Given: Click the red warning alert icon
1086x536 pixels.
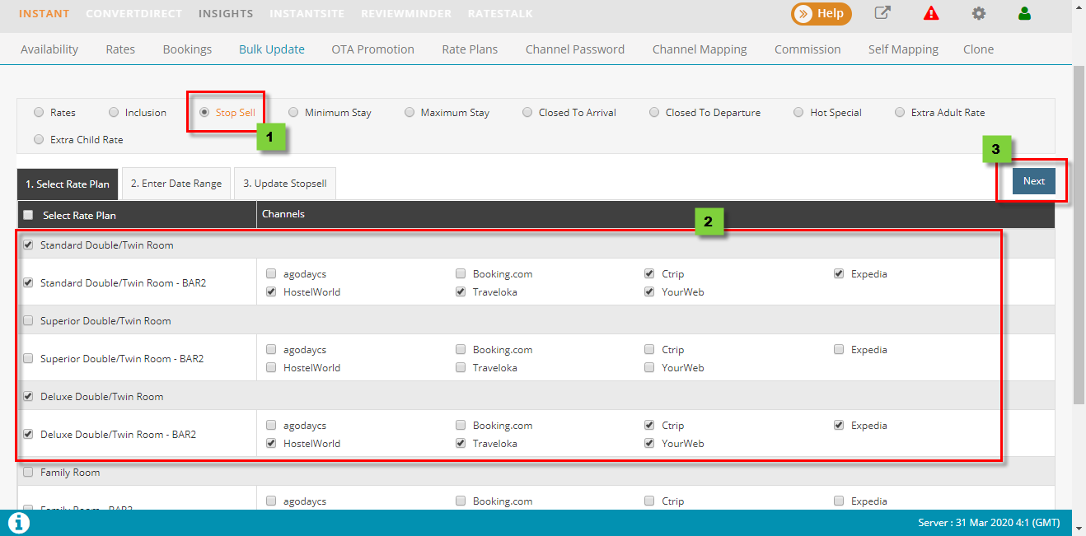Looking at the screenshot, I should pos(931,13).
